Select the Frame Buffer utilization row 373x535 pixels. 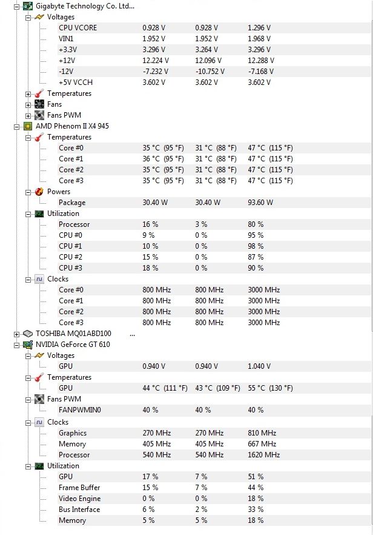(x=214, y=488)
